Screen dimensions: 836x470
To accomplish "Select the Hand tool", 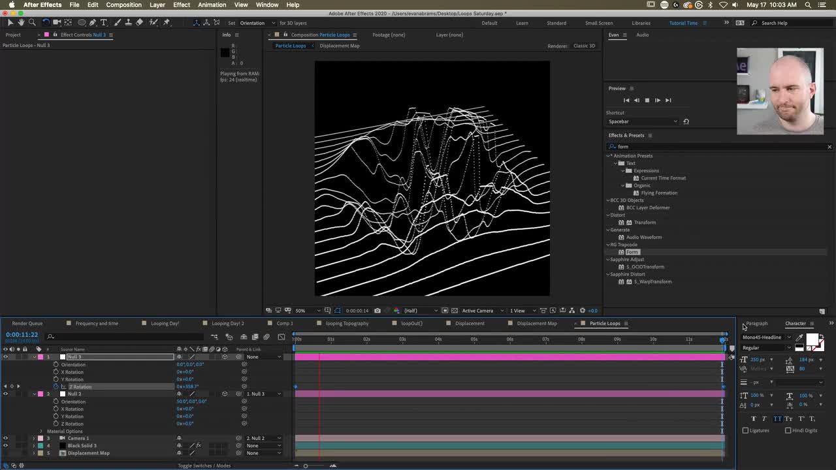I will [21, 22].
